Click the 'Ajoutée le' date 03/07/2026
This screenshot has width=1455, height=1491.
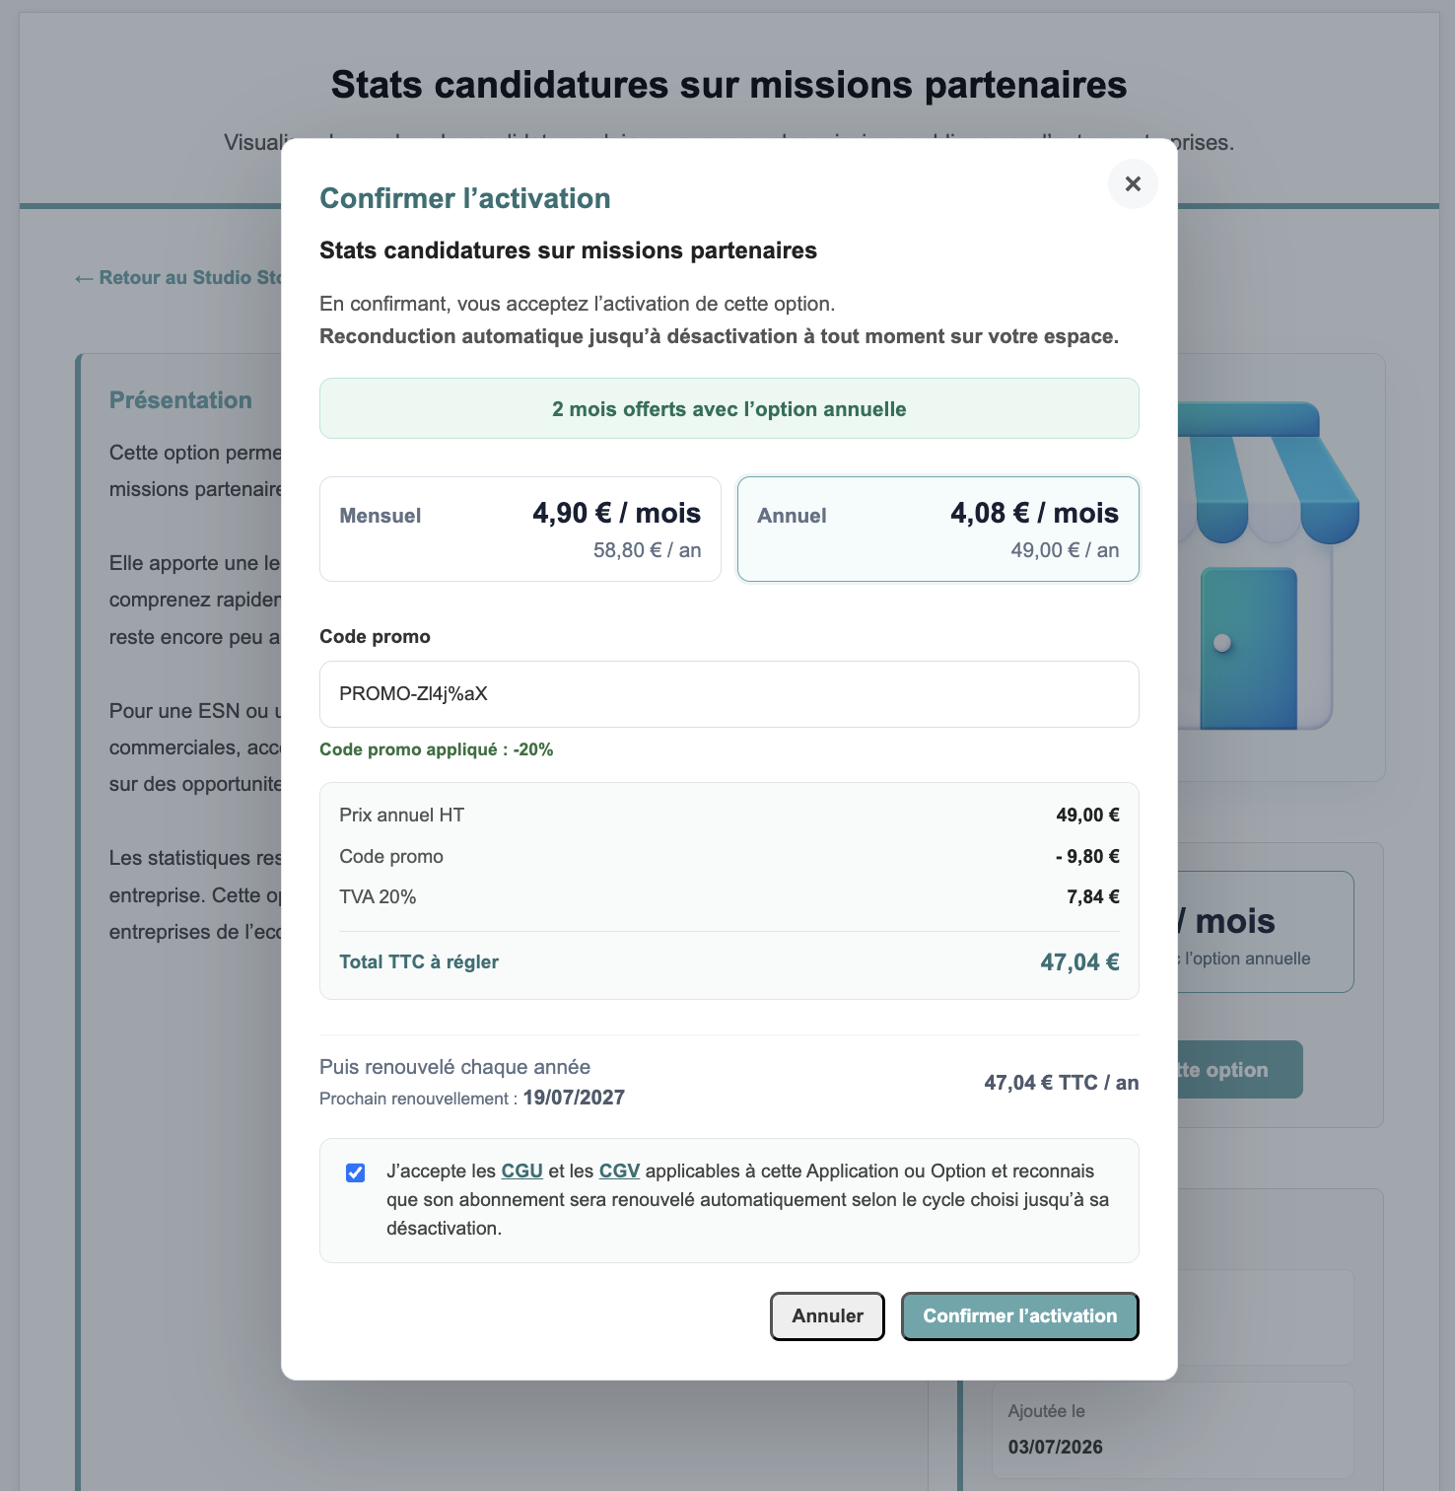pyautogui.click(x=1056, y=1447)
